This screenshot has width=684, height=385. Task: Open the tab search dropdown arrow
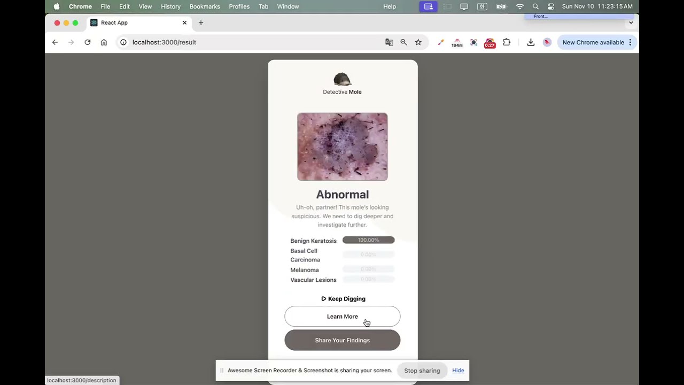click(x=631, y=22)
